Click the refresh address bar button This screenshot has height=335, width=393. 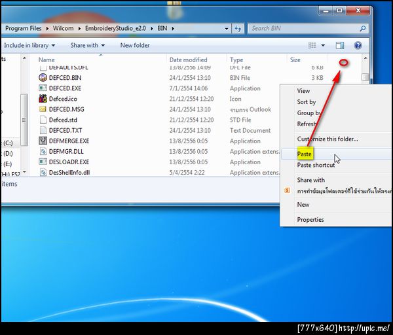(238, 29)
